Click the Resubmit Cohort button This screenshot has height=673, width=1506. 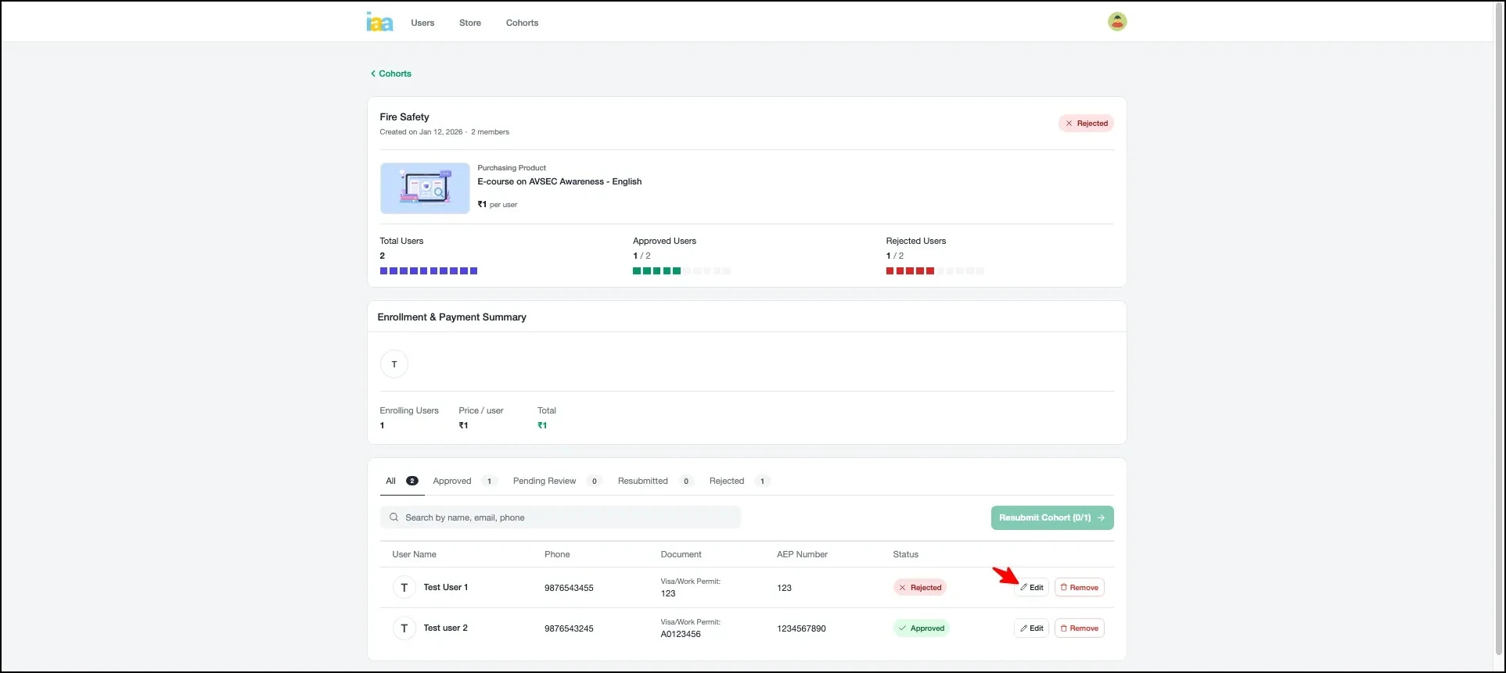(1051, 517)
